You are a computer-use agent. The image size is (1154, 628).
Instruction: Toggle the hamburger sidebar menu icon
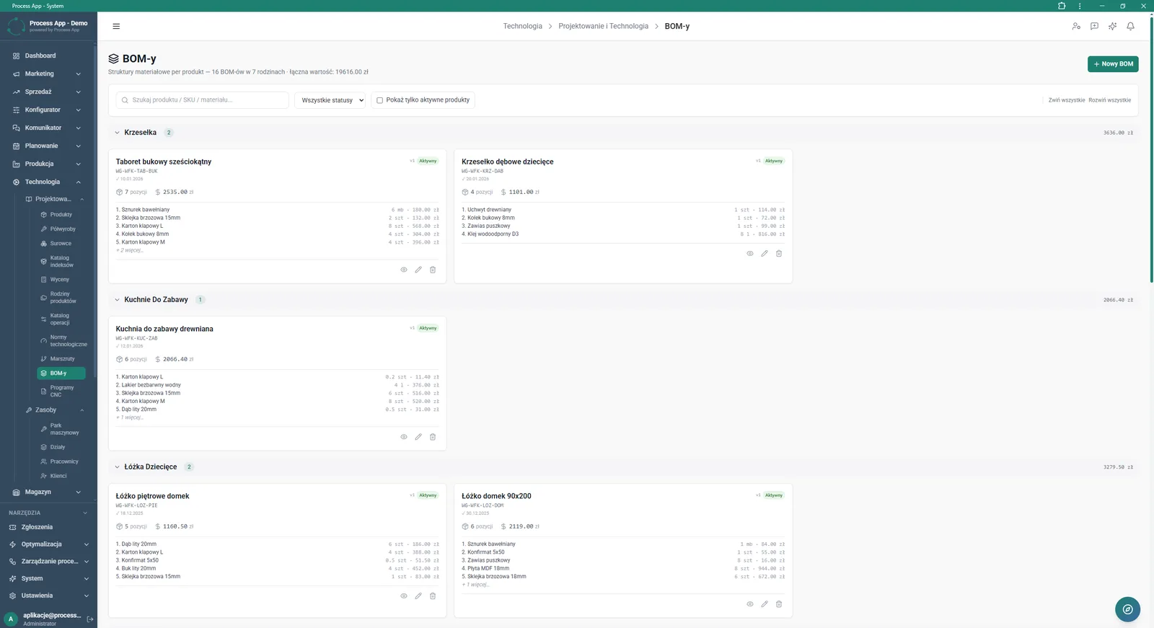(116, 27)
